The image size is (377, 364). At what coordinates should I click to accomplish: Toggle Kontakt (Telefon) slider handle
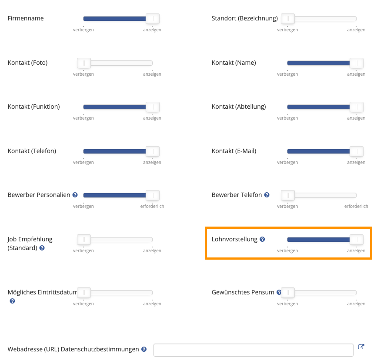153,151
